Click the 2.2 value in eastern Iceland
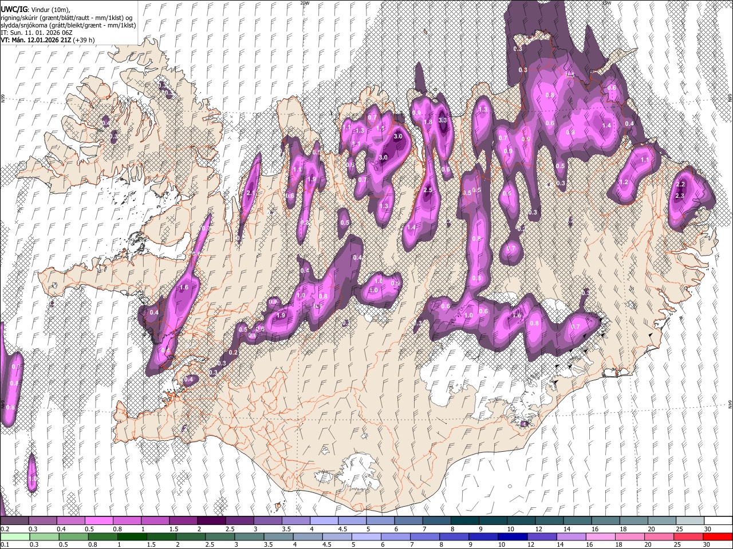This screenshot has height=549, width=733. coord(680,184)
